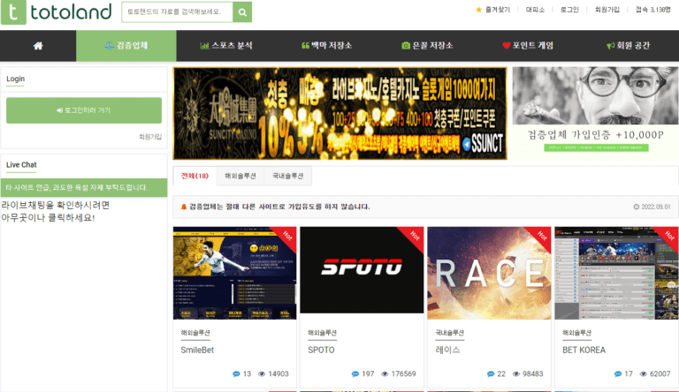
Task: Open the 백마 저장소 menu
Action: click(x=326, y=46)
